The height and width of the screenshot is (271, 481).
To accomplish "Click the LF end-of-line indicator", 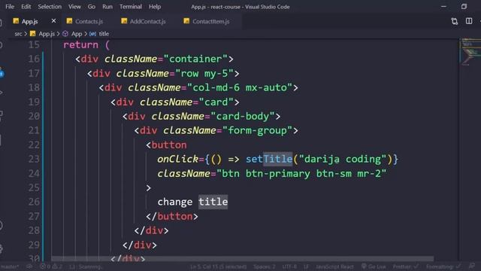I will [x=306, y=266].
